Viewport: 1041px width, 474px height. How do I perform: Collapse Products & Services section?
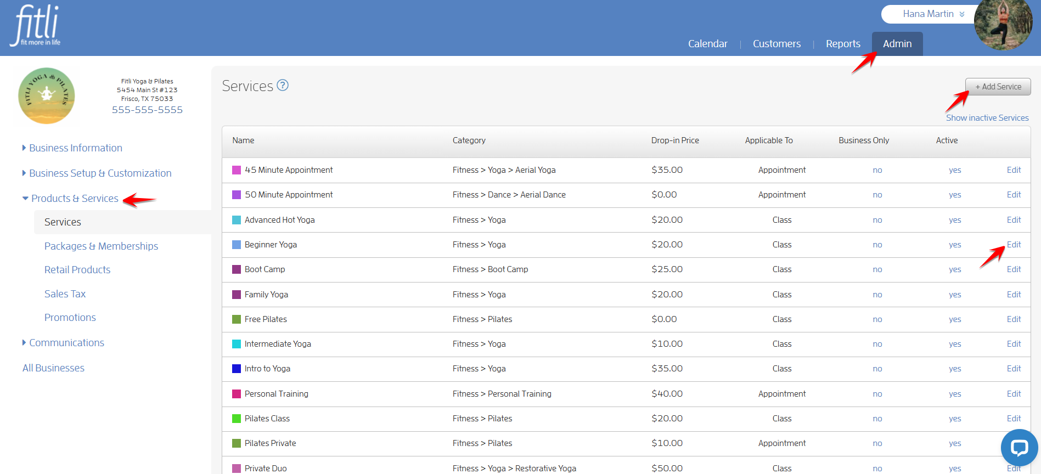click(70, 198)
